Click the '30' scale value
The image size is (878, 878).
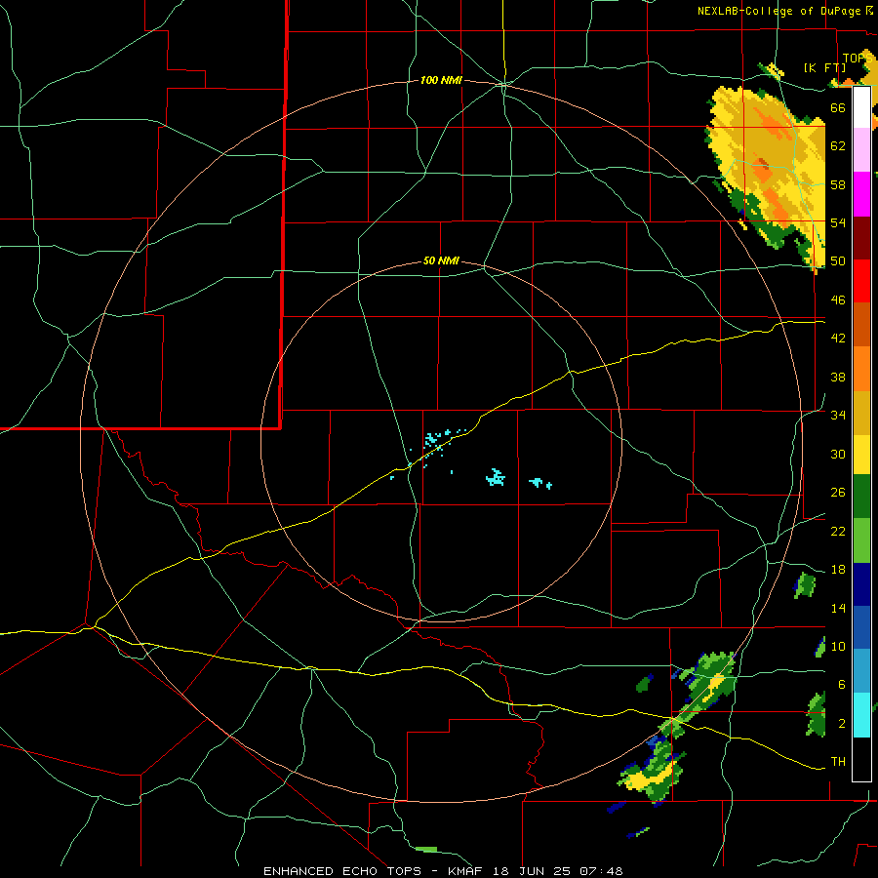coord(838,454)
